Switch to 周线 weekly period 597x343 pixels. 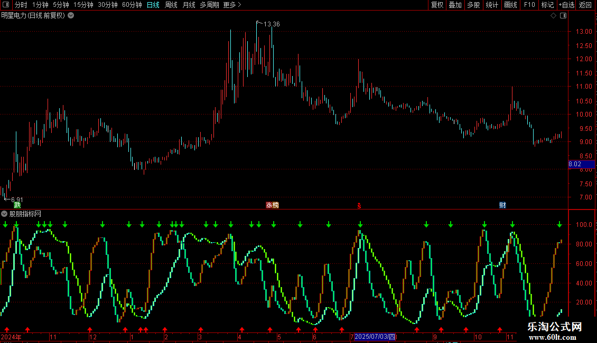(171, 5)
